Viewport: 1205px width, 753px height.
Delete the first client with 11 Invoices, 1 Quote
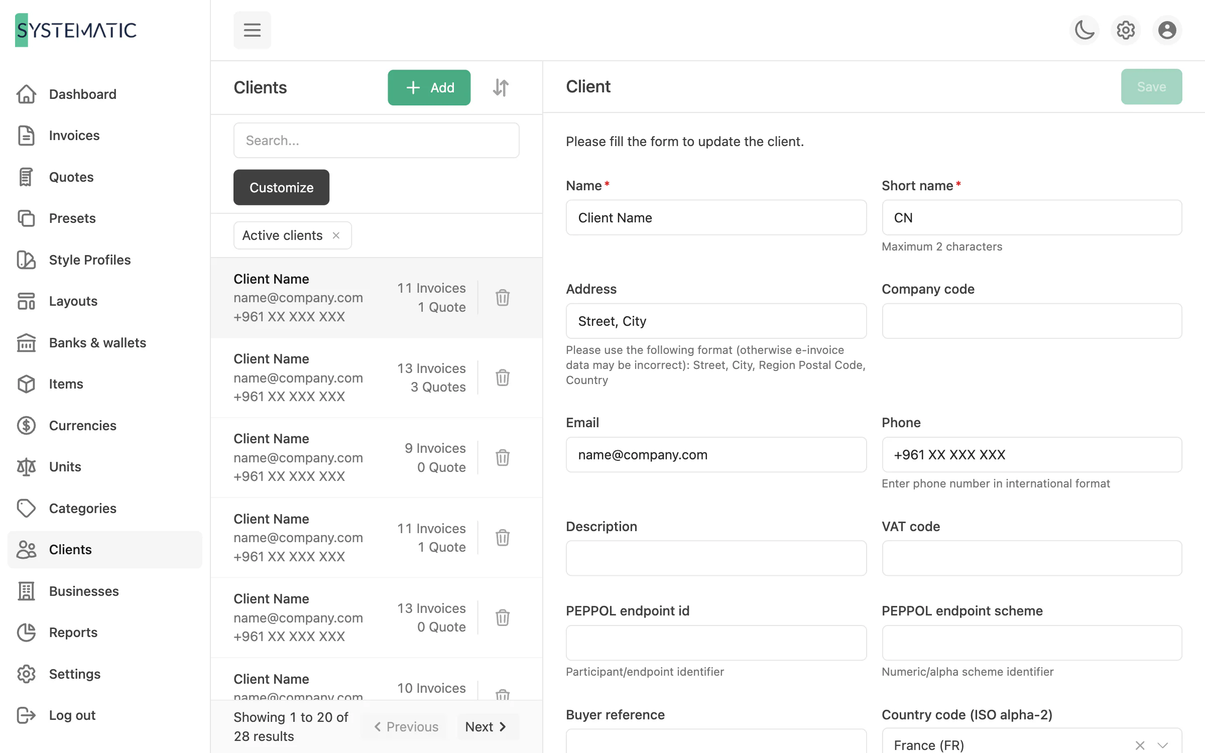pyautogui.click(x=503, y=298)
